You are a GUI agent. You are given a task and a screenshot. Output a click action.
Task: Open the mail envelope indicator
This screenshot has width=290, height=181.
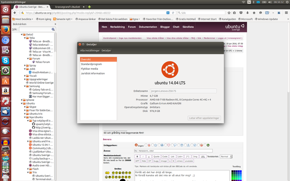click(x=258, y=2)
